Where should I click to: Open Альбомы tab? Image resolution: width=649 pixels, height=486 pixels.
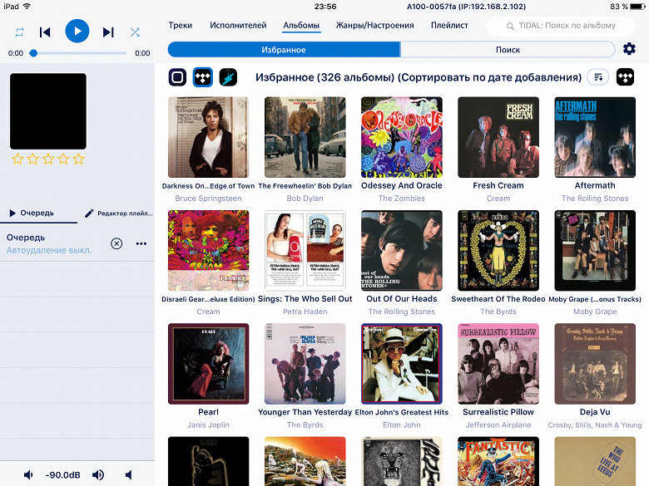(x=301, y=25)
